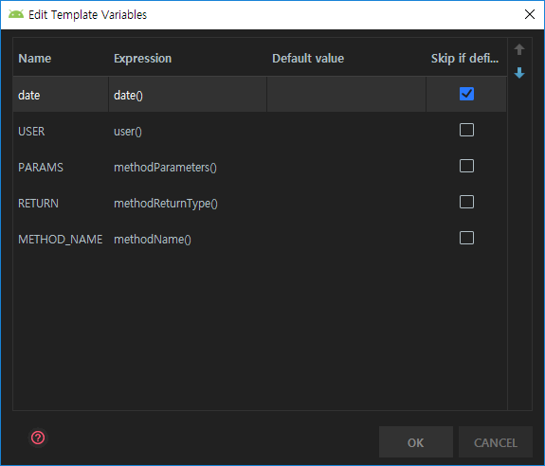The image size is (545, 466).
Task: Select the methodParameters() expression cell
Action: coord(188,167)
